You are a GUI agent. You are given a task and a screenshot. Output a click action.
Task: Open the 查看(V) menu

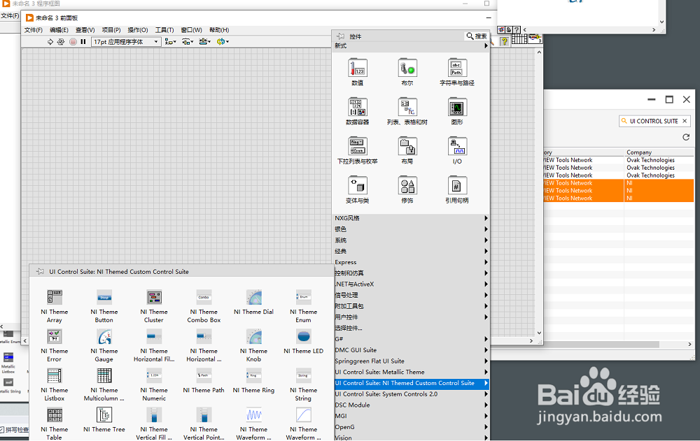pyautogui.click(x=85, y=30)
